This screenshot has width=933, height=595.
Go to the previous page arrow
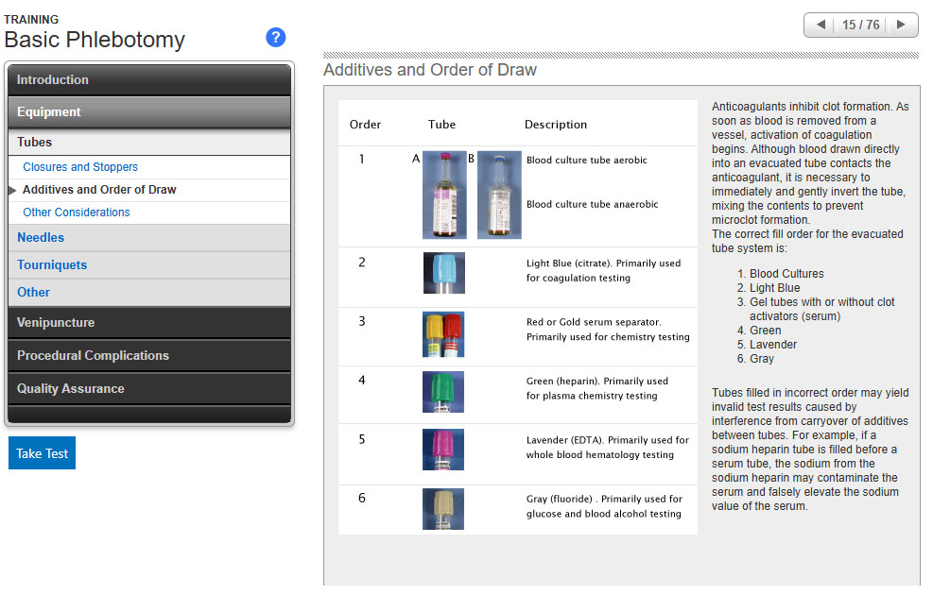click(x=820, y=25)
